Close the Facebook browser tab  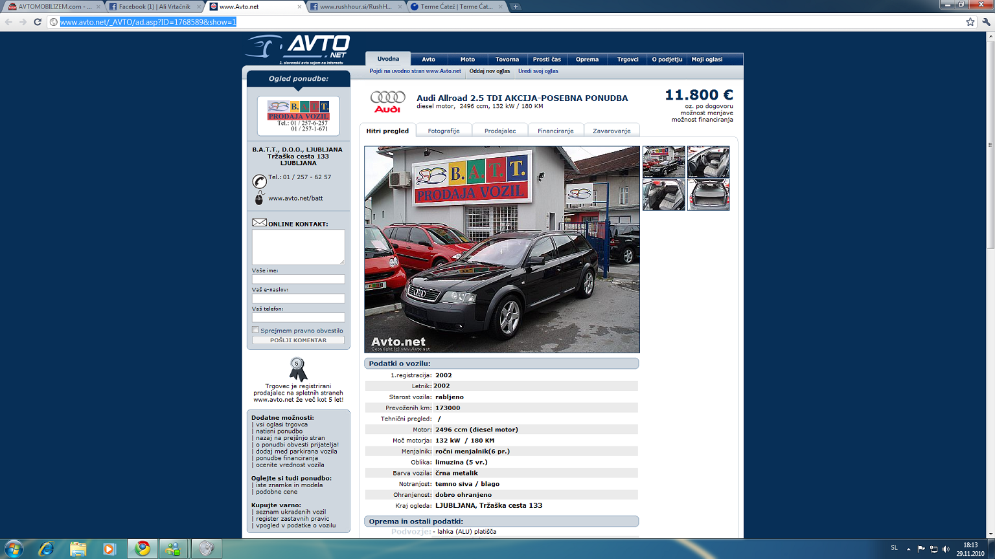pyautogui.click(x=199, y=6)
